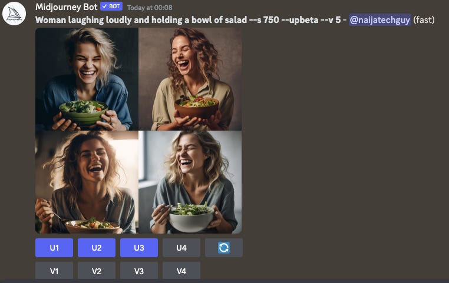The height and width of the screenshot is (283, 449).
Task: Make variations of image two with V2
Action: 97,271
